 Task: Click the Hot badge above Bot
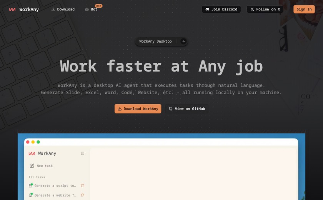pyautogui.click(x=99, y=6)
